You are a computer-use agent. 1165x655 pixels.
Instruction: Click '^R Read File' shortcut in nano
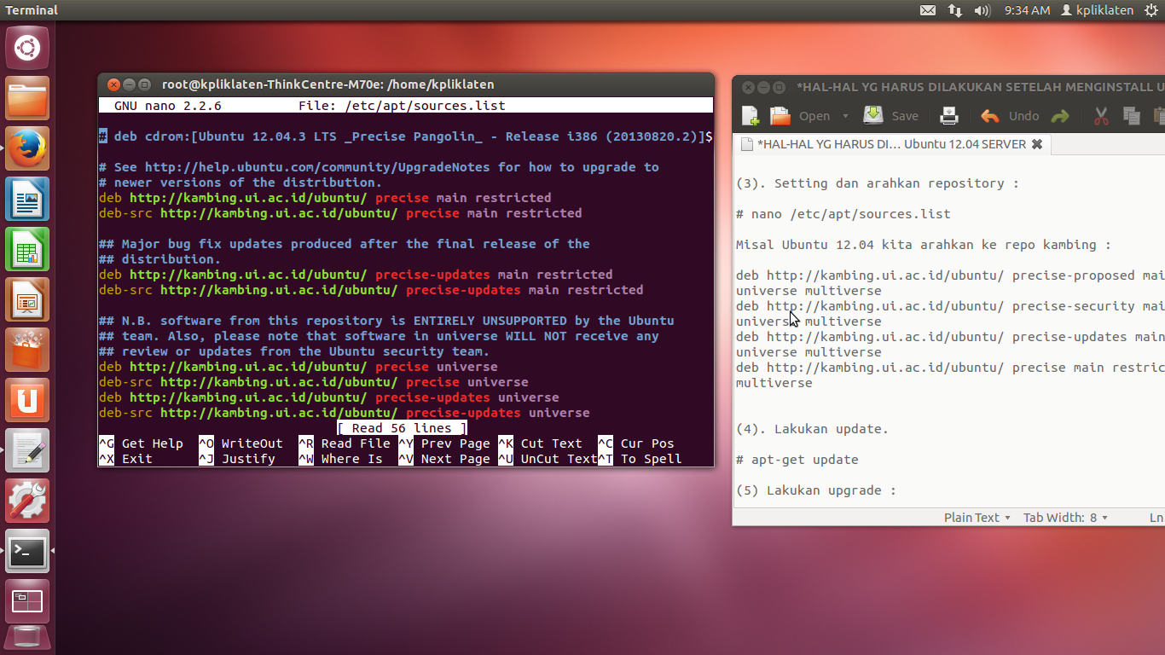click(x=345, y=443)
